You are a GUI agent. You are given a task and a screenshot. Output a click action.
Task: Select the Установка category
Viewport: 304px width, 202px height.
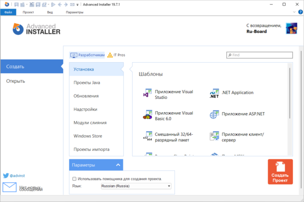pyautogui.click(x=96, y=69)
